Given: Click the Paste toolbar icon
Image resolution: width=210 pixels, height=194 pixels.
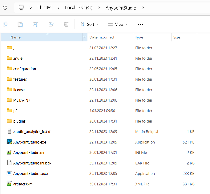Looking at the screenshot, I should click(x=20, y=24).
